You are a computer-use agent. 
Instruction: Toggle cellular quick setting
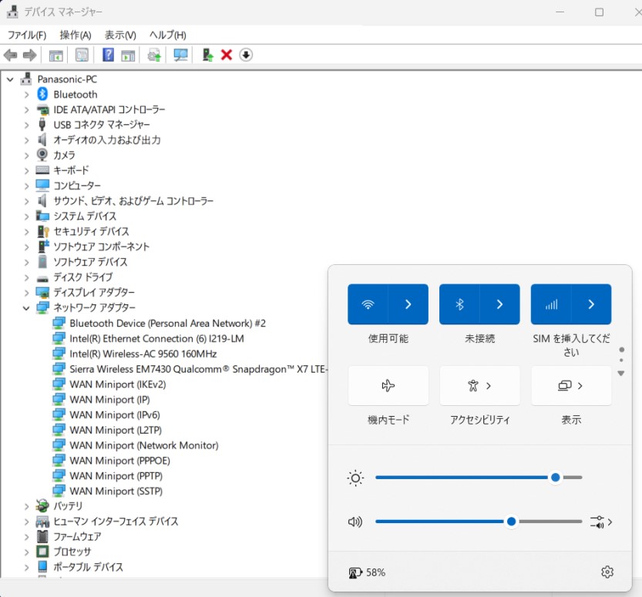point(551,304)
